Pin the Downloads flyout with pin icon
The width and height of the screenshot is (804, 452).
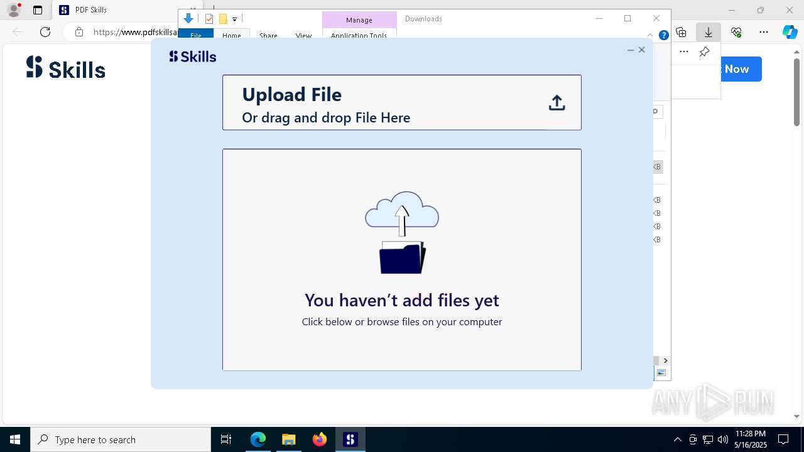(x=705, y=52)
